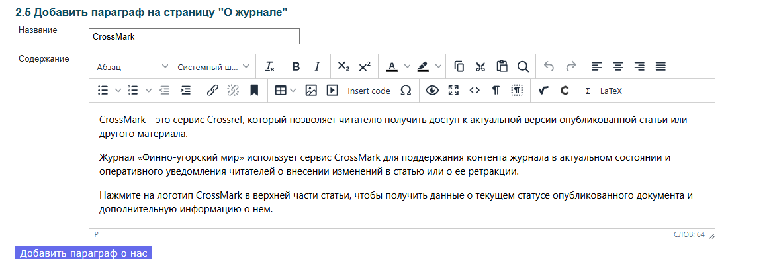Screen dimensions: 771x270
Task: Preview content with the eye icon
Action: tap(432, 91)
